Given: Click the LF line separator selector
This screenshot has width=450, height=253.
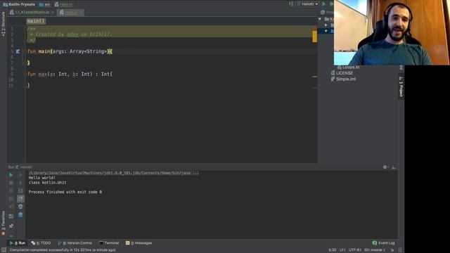Looking at the screenshot, I should (342, 250).
